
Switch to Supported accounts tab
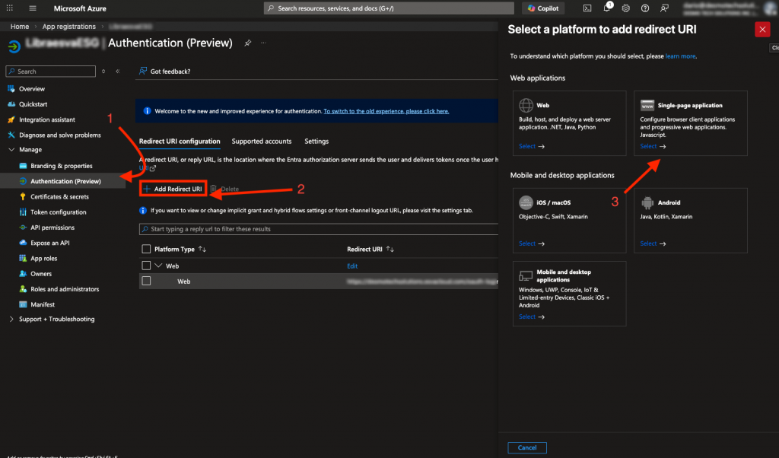262,142
